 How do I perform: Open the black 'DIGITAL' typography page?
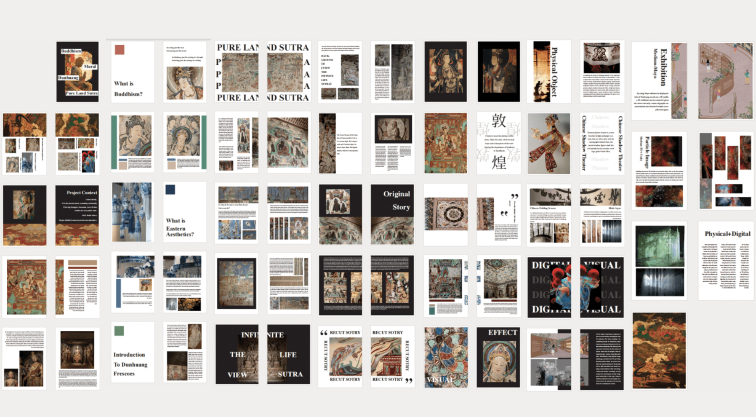[549, 287]
